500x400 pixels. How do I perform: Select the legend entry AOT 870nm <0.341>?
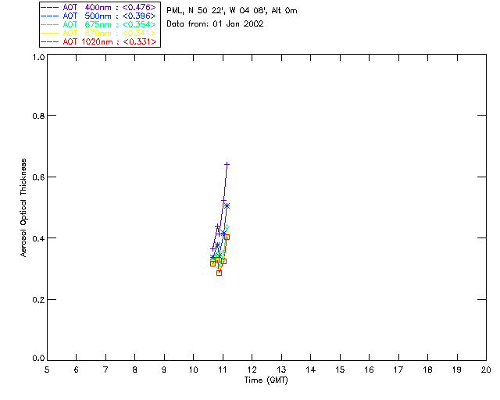point(98,33)
